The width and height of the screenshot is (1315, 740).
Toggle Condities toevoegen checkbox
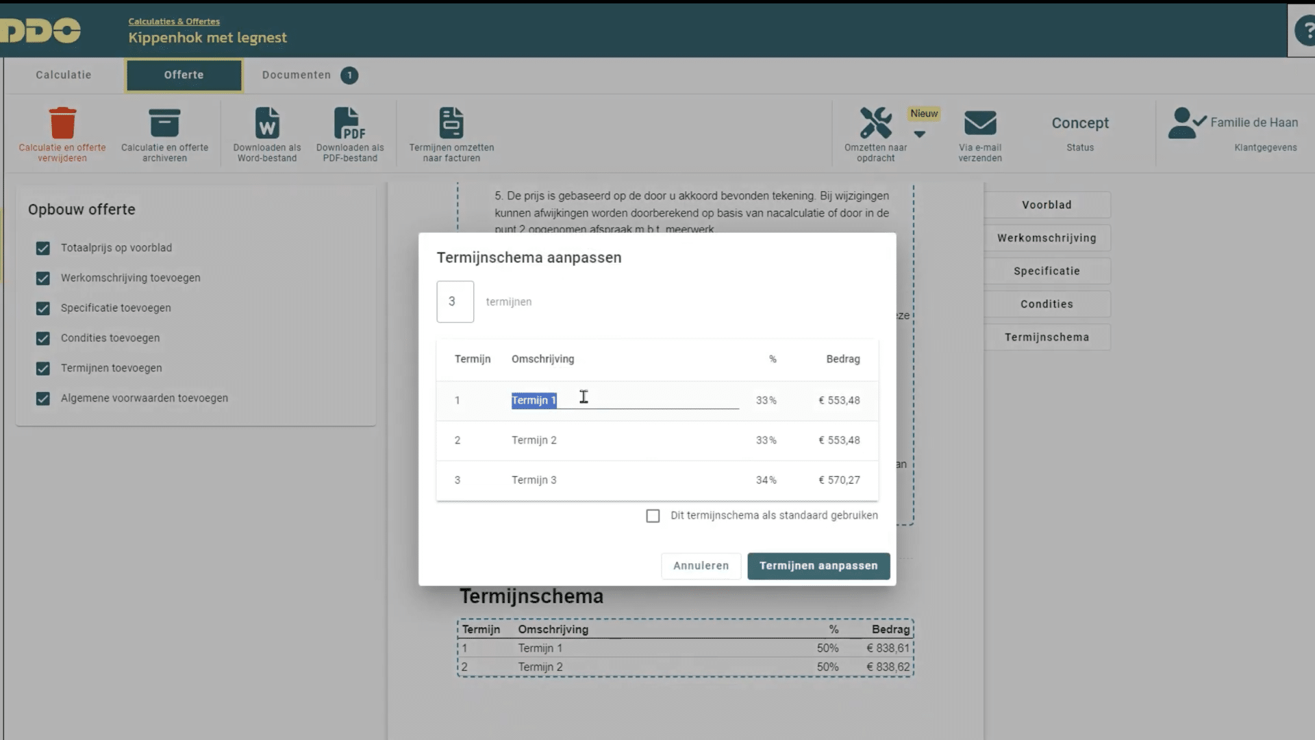(x=43, y=338)
